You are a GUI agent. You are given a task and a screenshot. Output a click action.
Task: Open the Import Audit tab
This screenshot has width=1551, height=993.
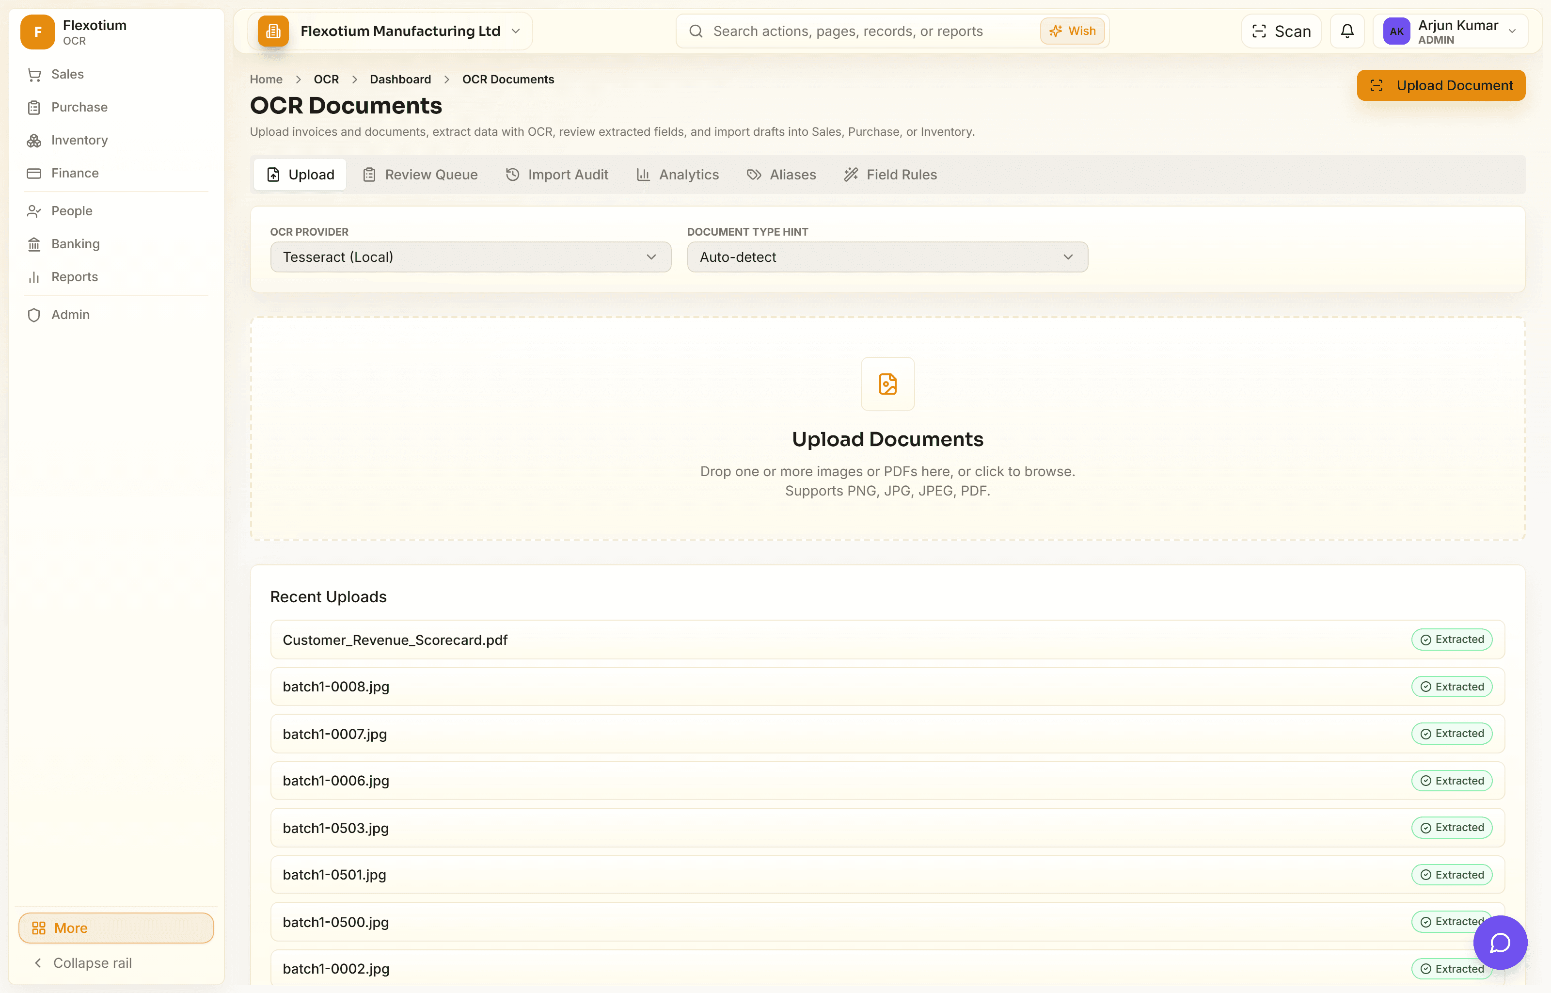click(x=557, y=175)
